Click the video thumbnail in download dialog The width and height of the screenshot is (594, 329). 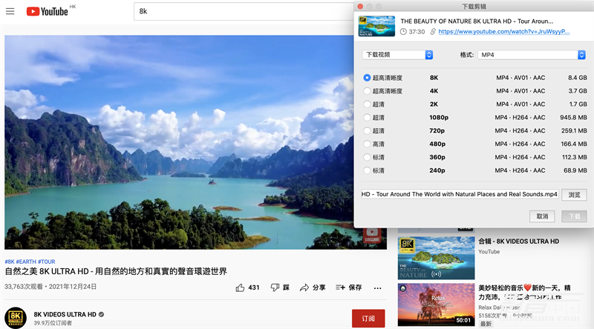click(x=376, y=26)
